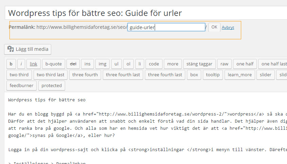Viewport: 287px width, 164px height.
Task: Insert unordered list ul button
Action: (116, 64)
